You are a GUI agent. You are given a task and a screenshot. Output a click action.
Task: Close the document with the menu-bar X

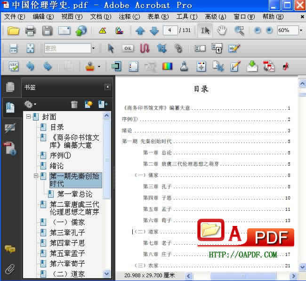point(302,17)
